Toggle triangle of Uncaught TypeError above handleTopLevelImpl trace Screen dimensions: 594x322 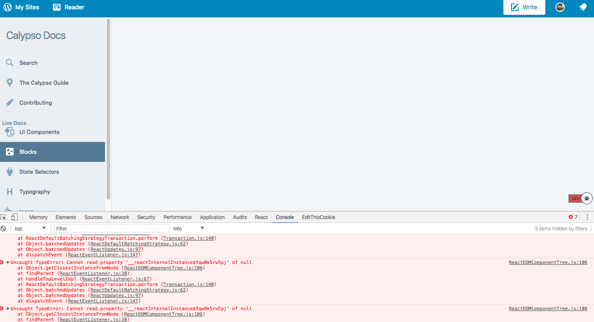tap(8, 262)
